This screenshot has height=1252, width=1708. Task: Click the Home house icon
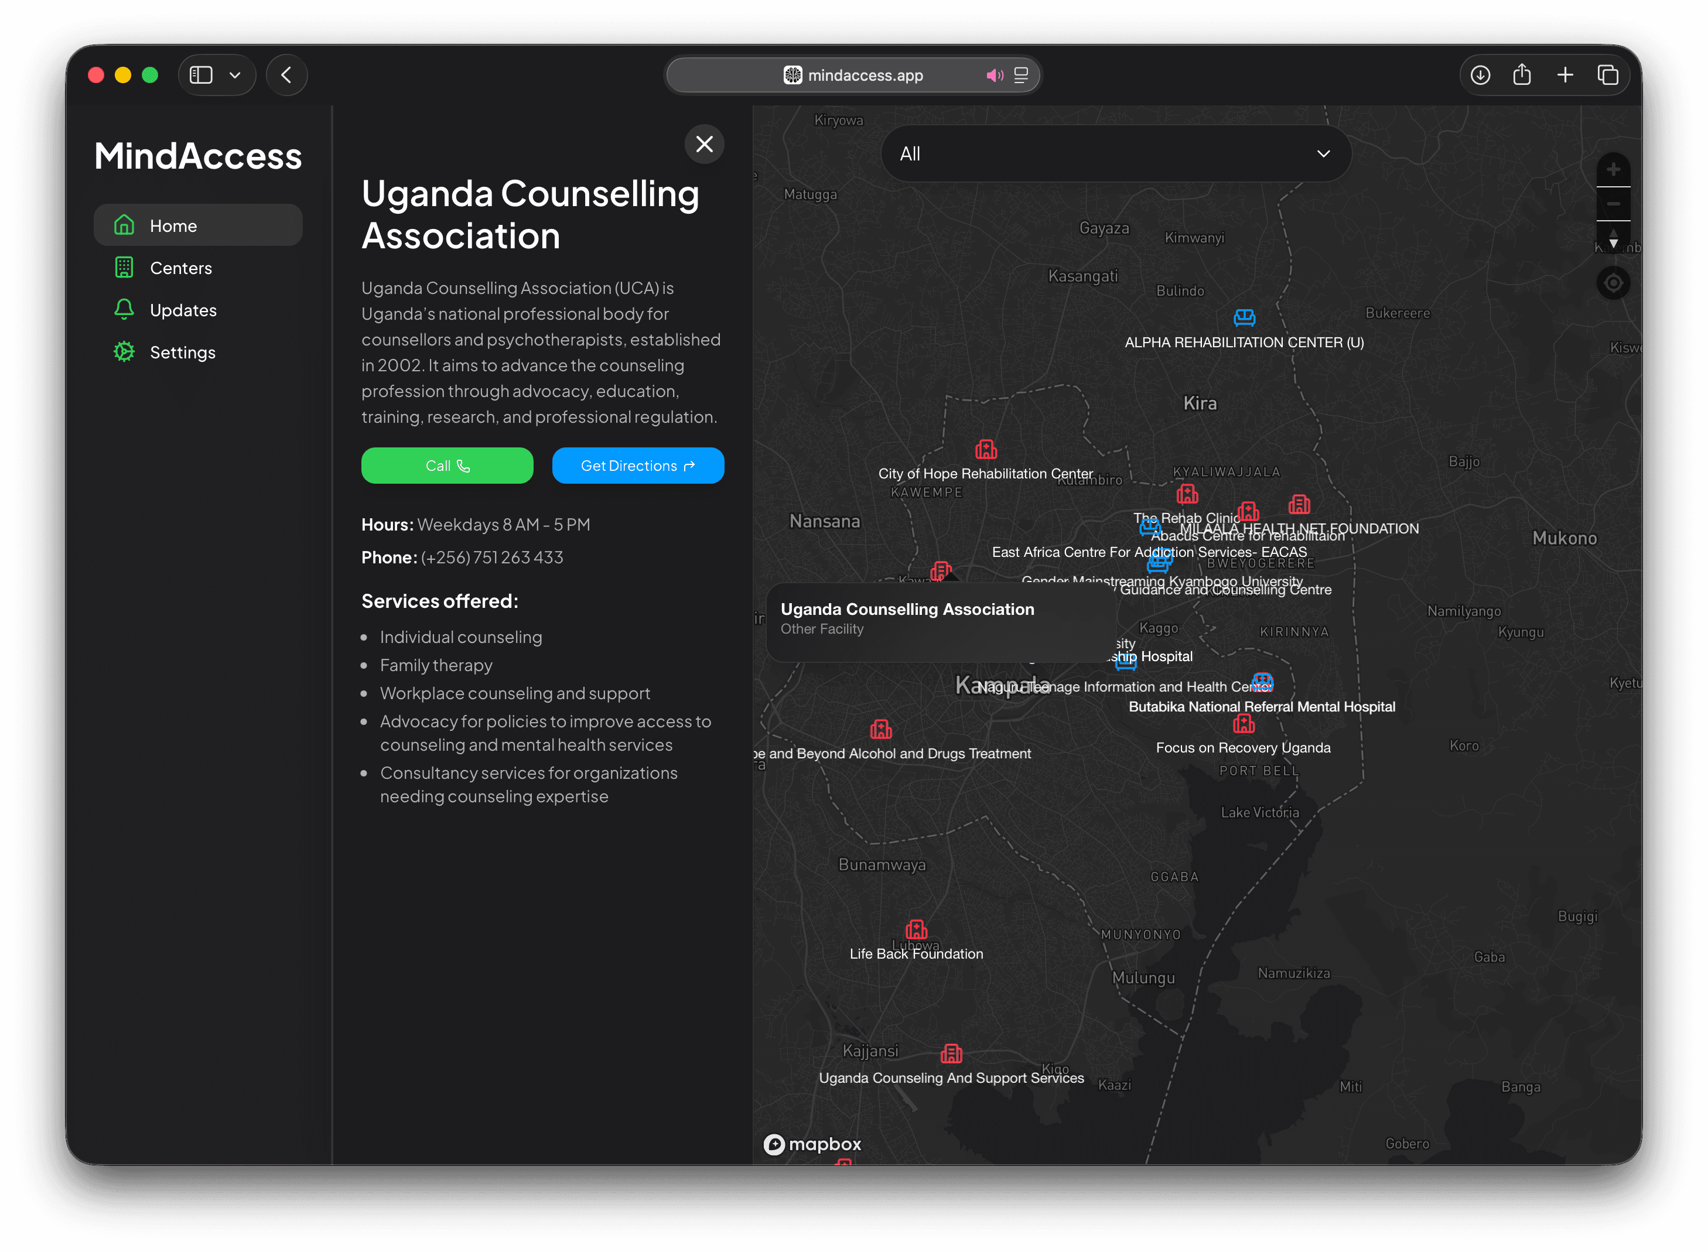[x=124, y=225]
